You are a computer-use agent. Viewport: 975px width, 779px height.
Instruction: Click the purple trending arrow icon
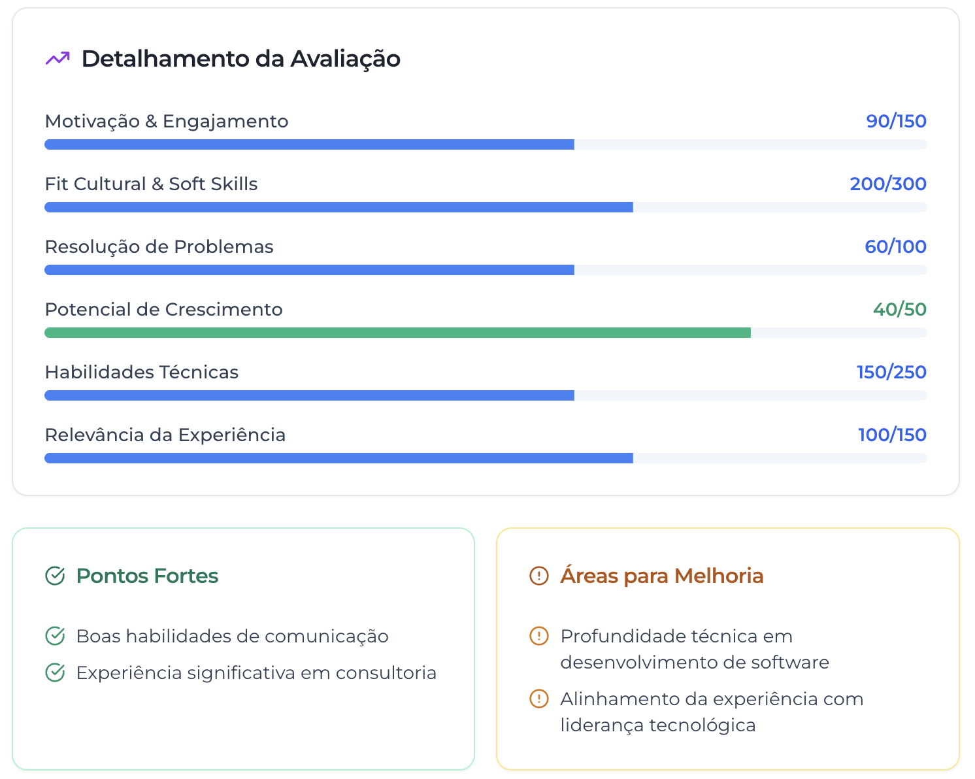[57, 59]
